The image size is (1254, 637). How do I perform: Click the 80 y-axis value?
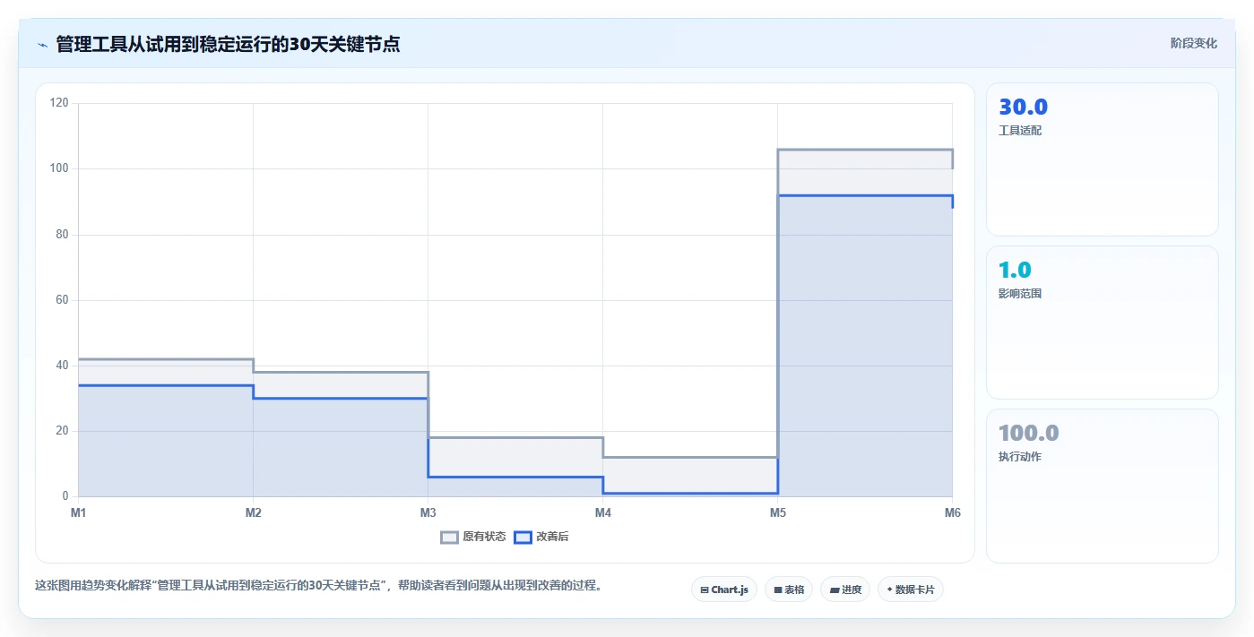pyautogui.click(x=62, y=235)
